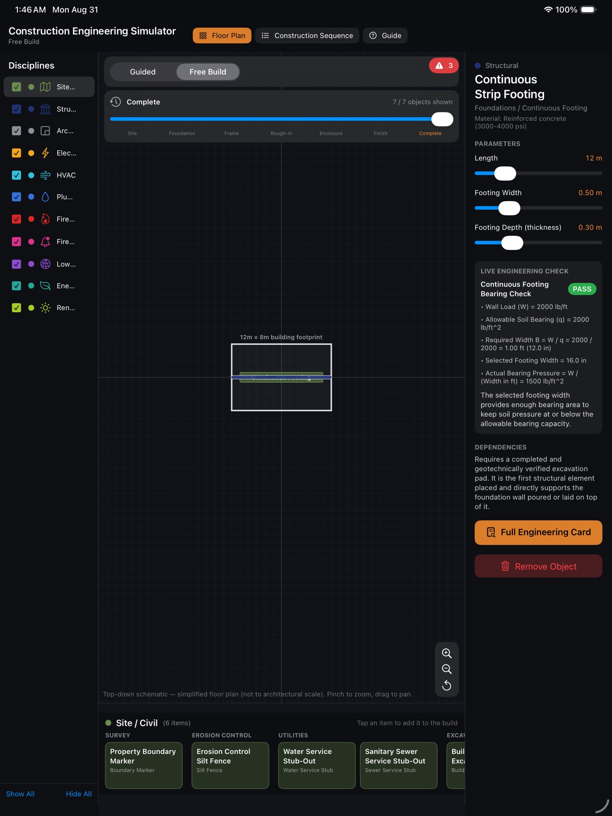Adjust the Footing Depth slider handle
This screenshot has height=816, width=612.
click(x=512, y=243)
